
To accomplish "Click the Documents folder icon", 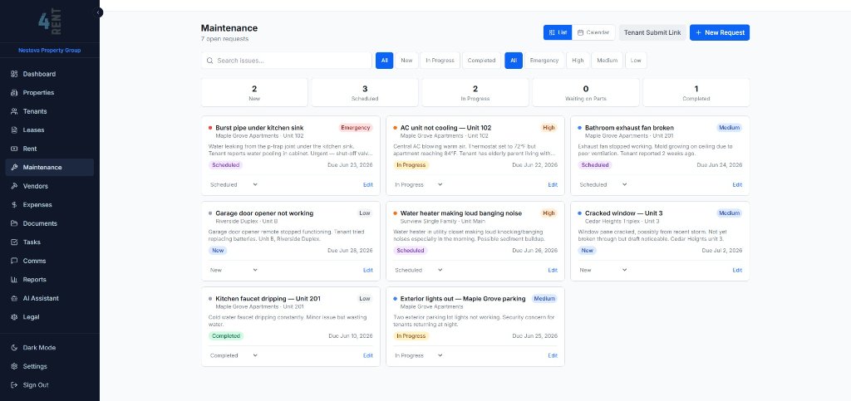I will 14,223.
